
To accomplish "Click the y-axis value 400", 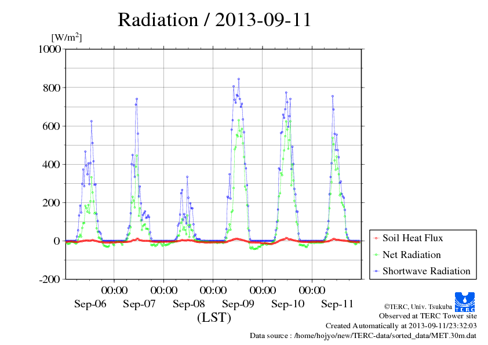I will 52,165.
